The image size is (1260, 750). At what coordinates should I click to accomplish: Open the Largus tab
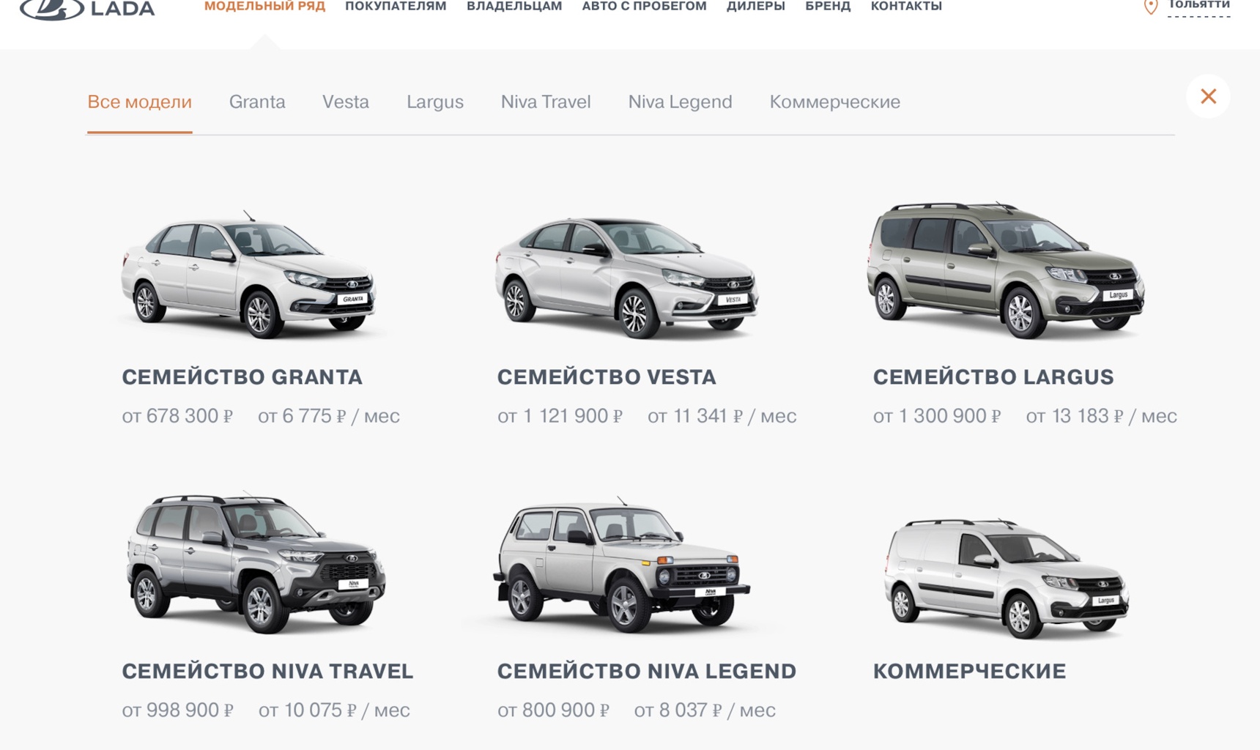[x=435, y=102]
